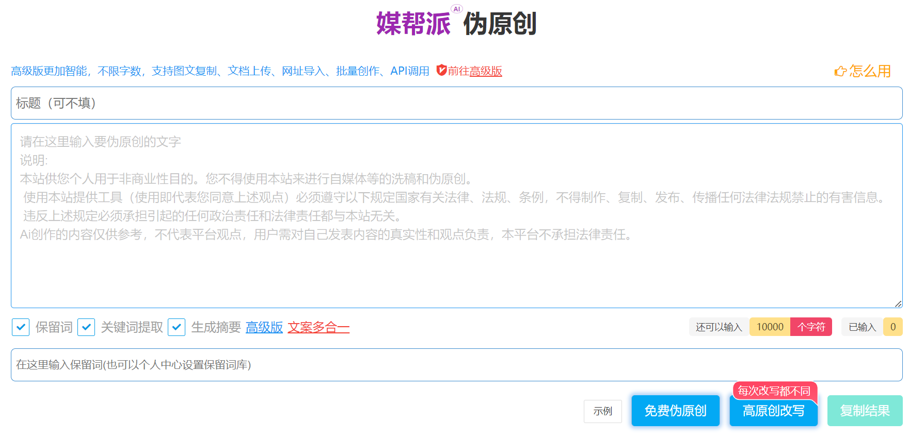Click the 保留词 reserved words input field
The width and height of the screenshot is (909, 438).
456,365
